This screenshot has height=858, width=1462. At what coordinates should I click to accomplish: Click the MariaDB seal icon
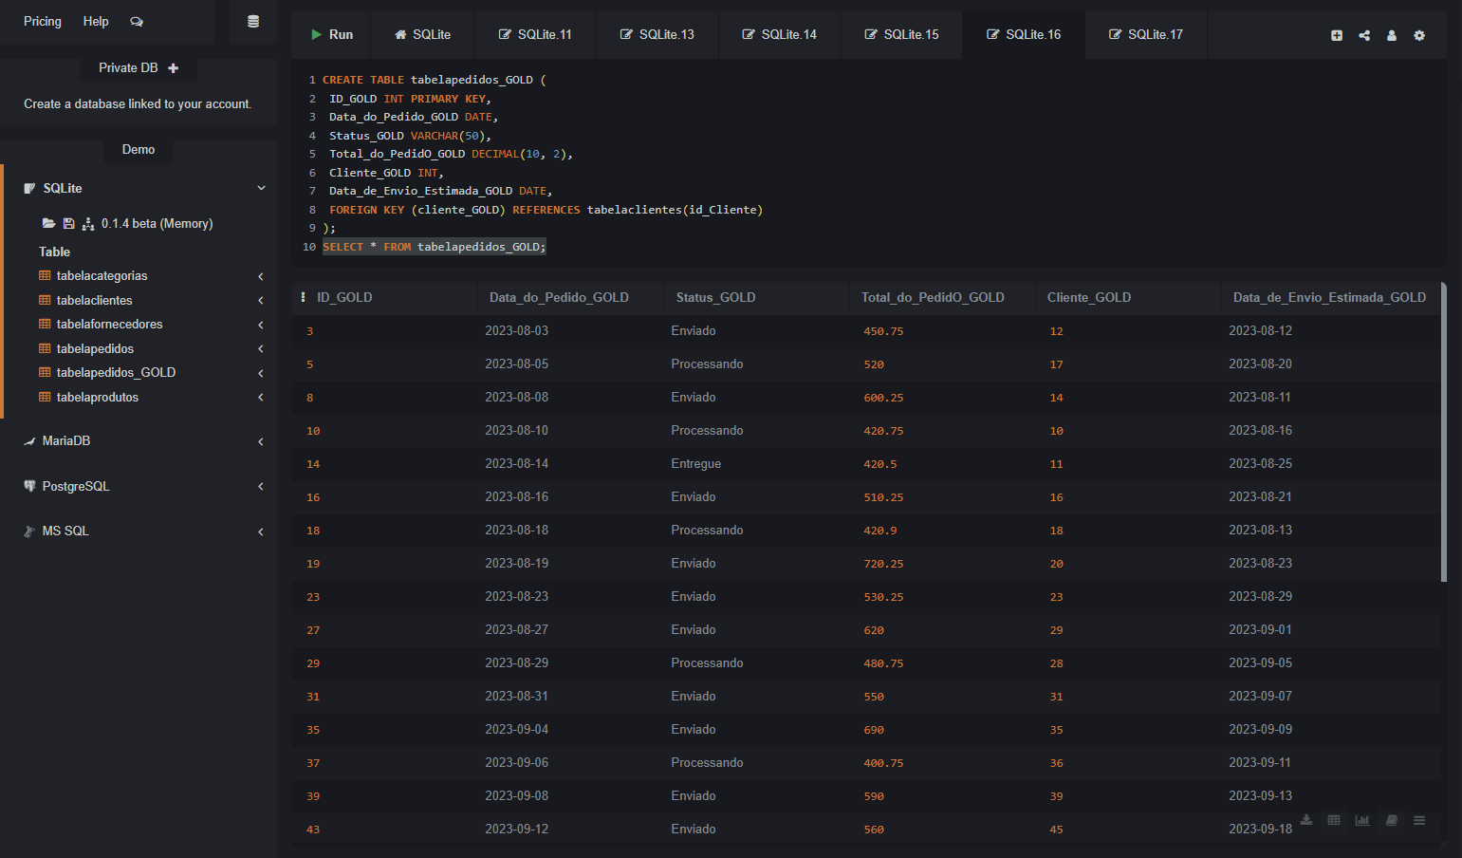point(29,441)
